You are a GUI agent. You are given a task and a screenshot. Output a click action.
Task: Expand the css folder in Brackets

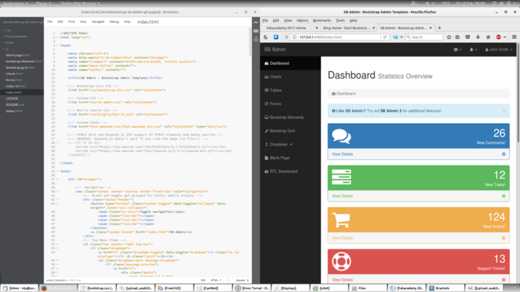tap(4, 30)
